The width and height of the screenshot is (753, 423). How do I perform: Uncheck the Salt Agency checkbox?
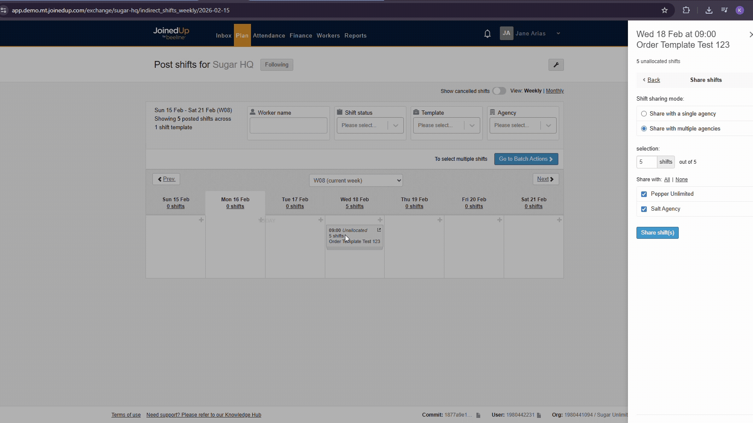644,209
